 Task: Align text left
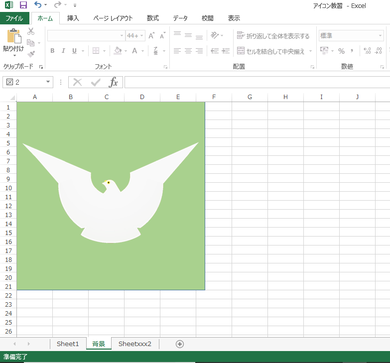coord(177,51)
